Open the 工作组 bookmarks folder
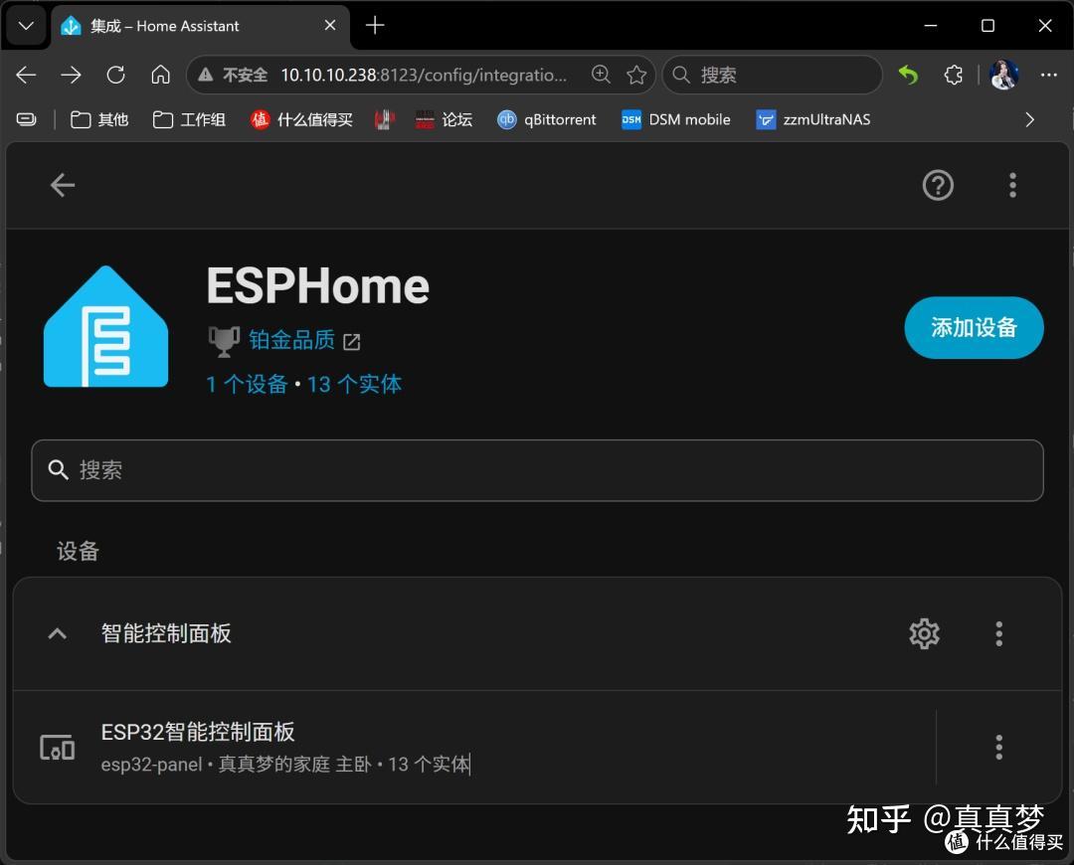 (x=189, y=120)
